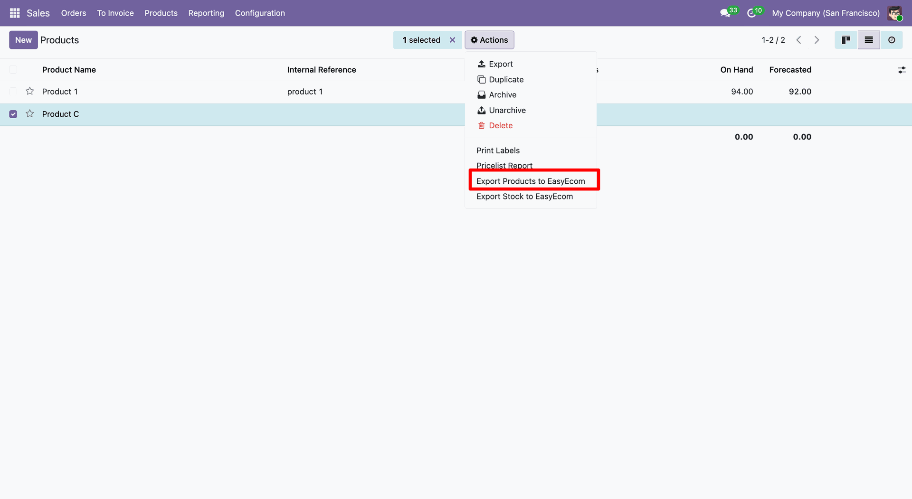Open the Reporting menu
This screenshot has width=912, height=499.
[206, 13]
